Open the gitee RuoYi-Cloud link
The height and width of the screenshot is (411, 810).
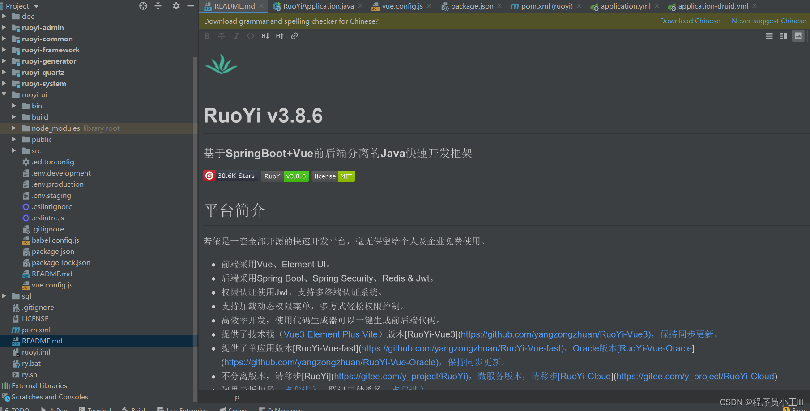pos(695,376)
